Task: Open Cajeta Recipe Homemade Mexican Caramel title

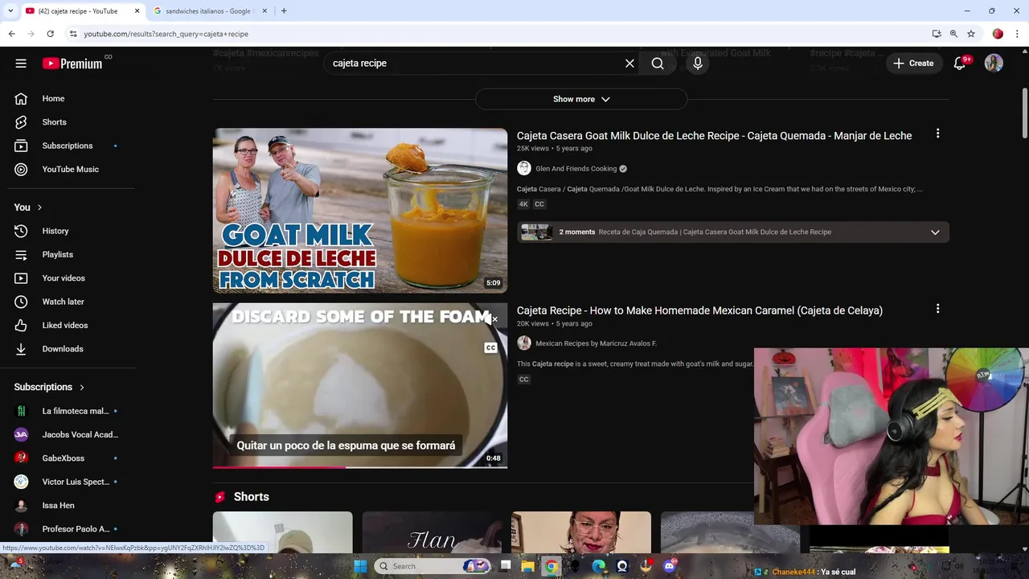Action: pos(699,310)
